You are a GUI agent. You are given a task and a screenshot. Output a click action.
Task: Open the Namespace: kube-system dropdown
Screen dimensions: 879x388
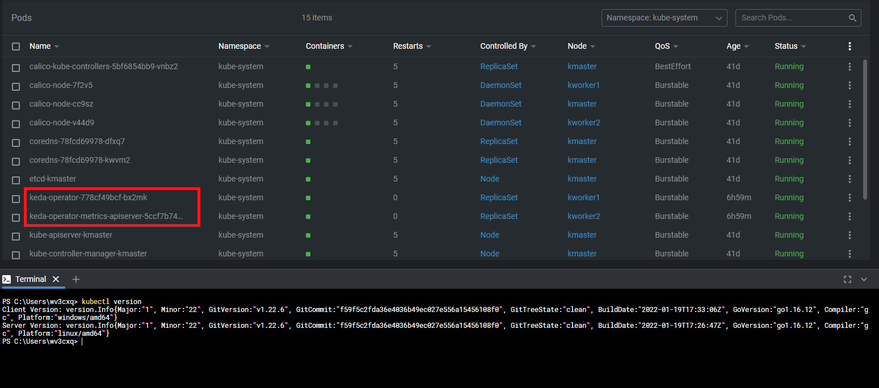[664, 18]
